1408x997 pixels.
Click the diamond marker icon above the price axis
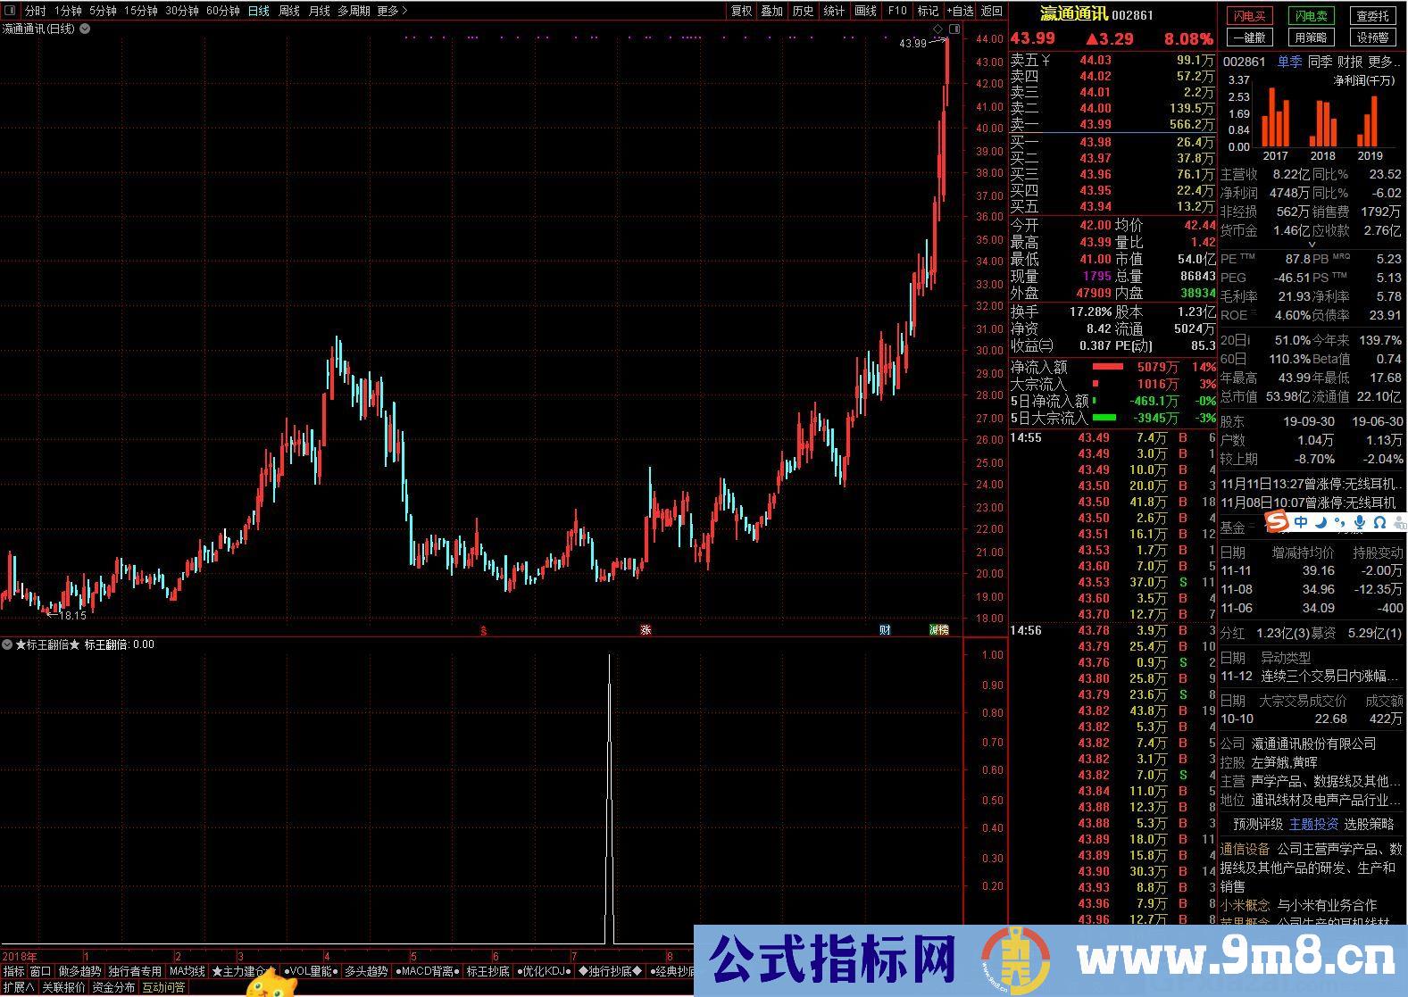[938, 29]
